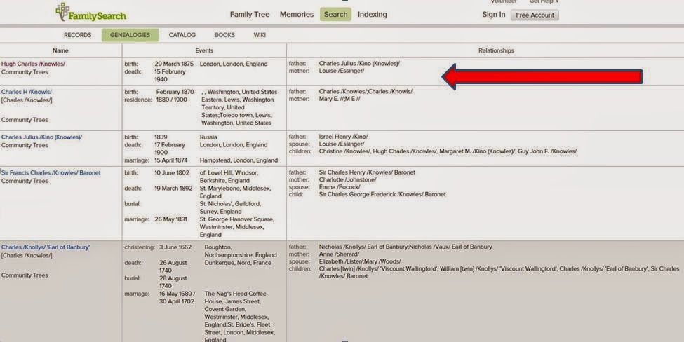The height and width of the screenshot is (342, 684).
Task: Select Hugh Charles mother Louise /Essinger/
Action: pos(342,71)
